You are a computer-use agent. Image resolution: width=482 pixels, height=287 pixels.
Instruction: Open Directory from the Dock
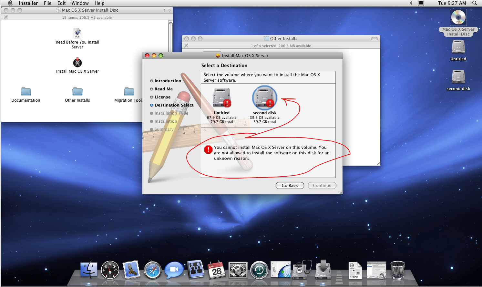coord(195,270)
